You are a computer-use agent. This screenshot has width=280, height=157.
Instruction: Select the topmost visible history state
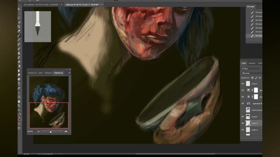tap(255, 12)
